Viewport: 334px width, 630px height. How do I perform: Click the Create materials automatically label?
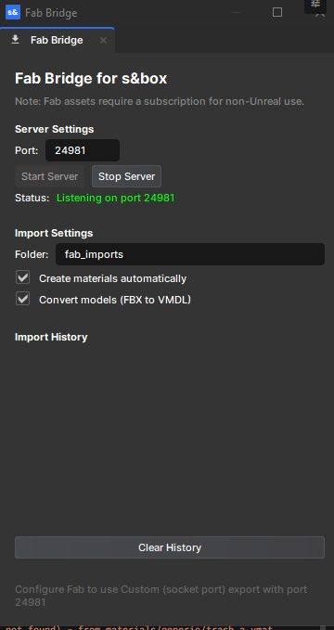click(x=112, y=278)
